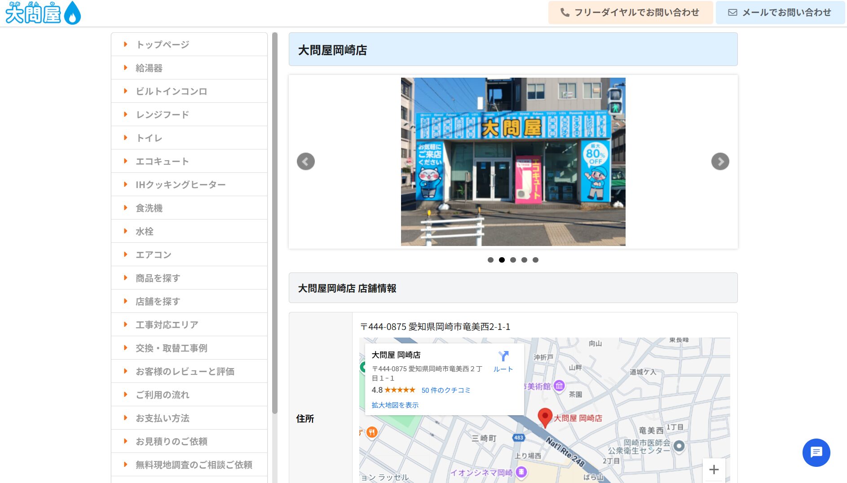Open 拡大地図を表示 link
Screen dimensions: 847x483
(395, 405)
